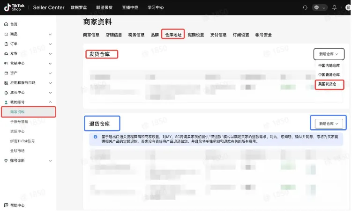
Task: Click the megaphone icon beside 营销中心
Action: point(6,64)
